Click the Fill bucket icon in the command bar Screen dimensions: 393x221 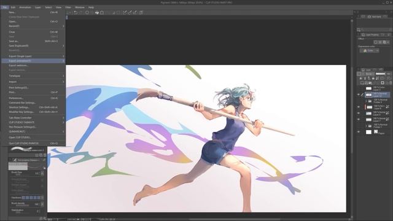[x=97, y=12]
